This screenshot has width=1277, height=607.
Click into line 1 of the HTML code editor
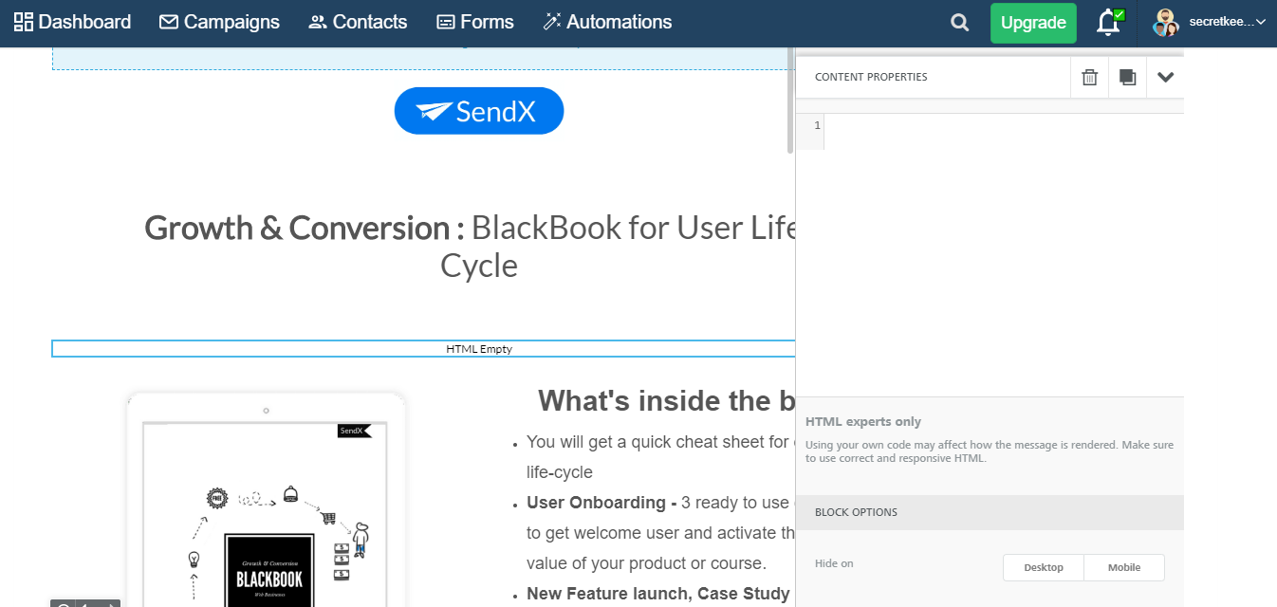pos(1004,125)
